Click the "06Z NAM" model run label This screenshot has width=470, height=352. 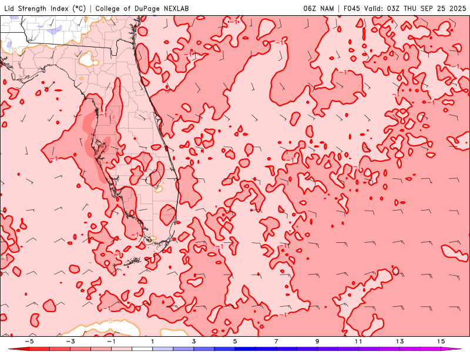pos(318,9)
